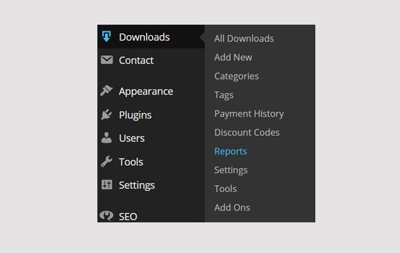The image size is (400, 253).
Task: Click the Tools wrench icon in sidebar
Action: [x=107, y=161]
